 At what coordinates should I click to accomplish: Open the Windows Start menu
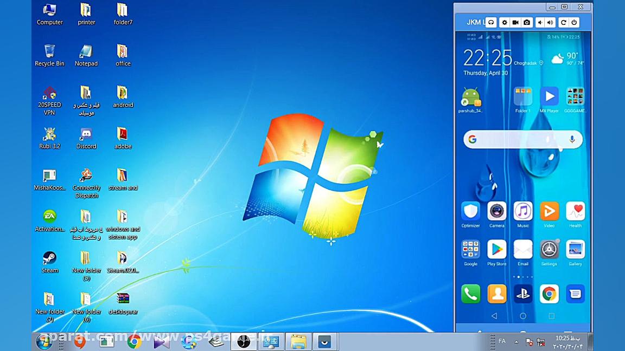(x=44, y=341)
